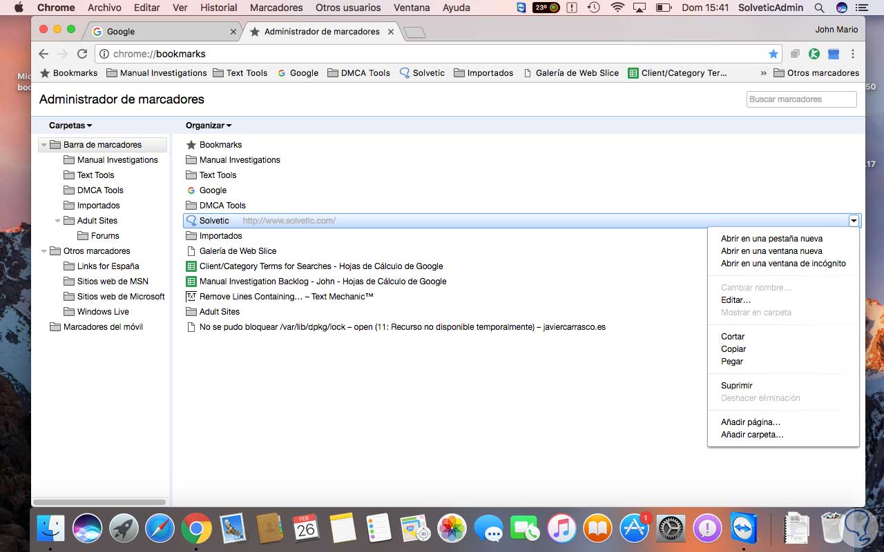Screen dimensions: 884x552
Task: Open Otros marcadores folder in bookmarks bar
Action: coord(816,73)
